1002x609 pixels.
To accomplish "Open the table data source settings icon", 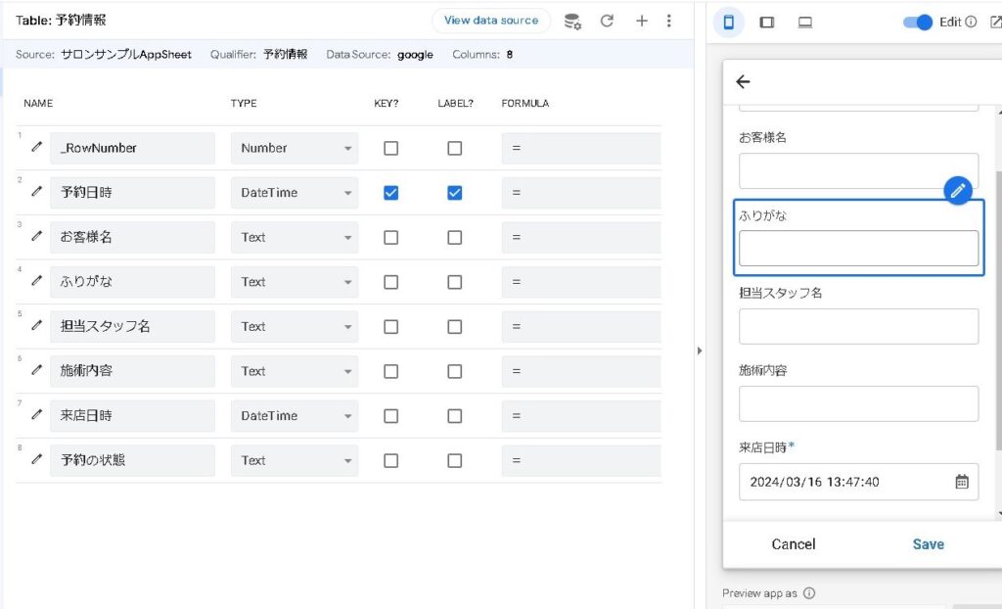I will 573,21.
